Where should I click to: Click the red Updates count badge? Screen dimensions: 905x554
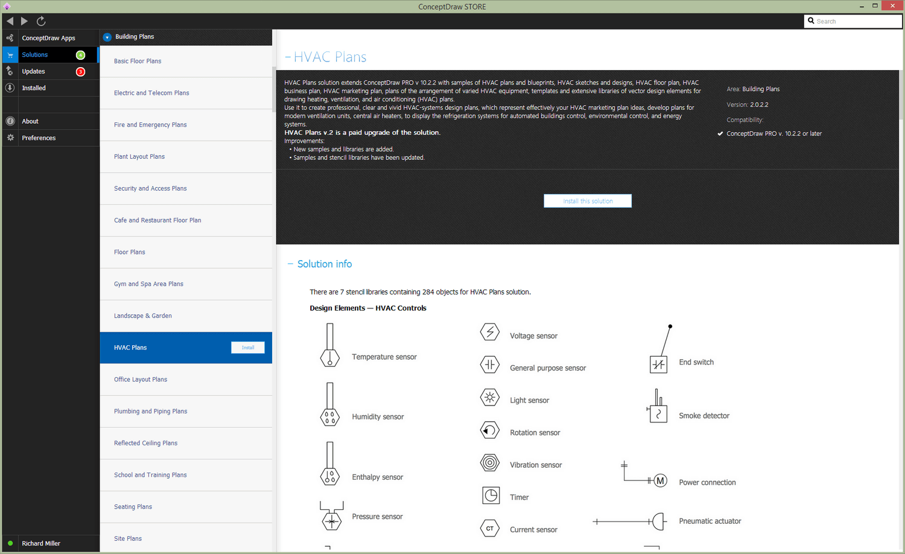80,72
